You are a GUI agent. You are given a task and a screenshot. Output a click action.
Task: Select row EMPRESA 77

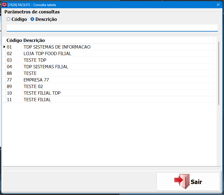108,80
